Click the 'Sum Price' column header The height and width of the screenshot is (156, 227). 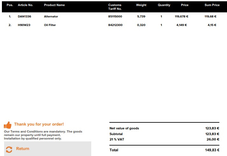tap(212, 5)
